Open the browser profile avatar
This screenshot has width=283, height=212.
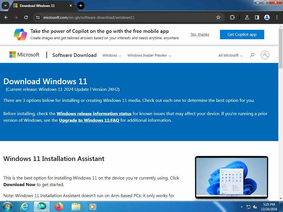coord(267,17)
